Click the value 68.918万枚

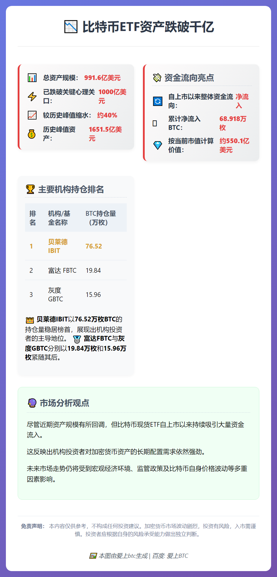click(x=233, y=123)
